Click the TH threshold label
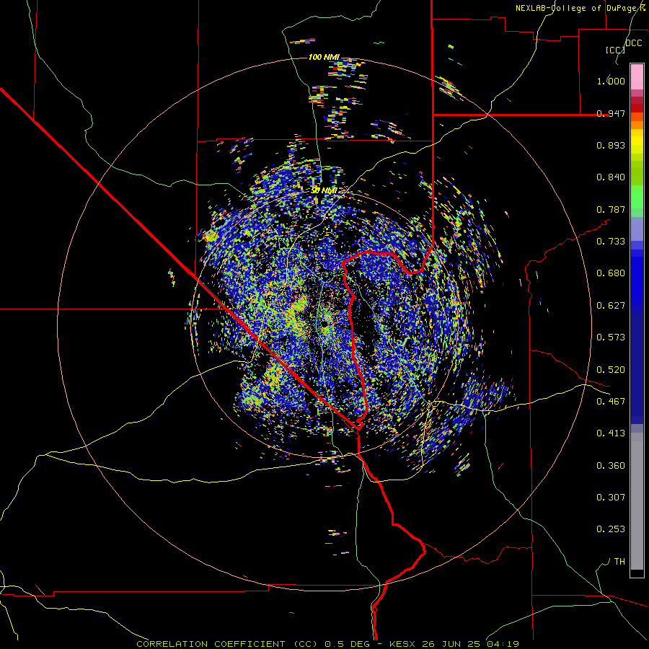The image size is (649, 649). point(619,562)
